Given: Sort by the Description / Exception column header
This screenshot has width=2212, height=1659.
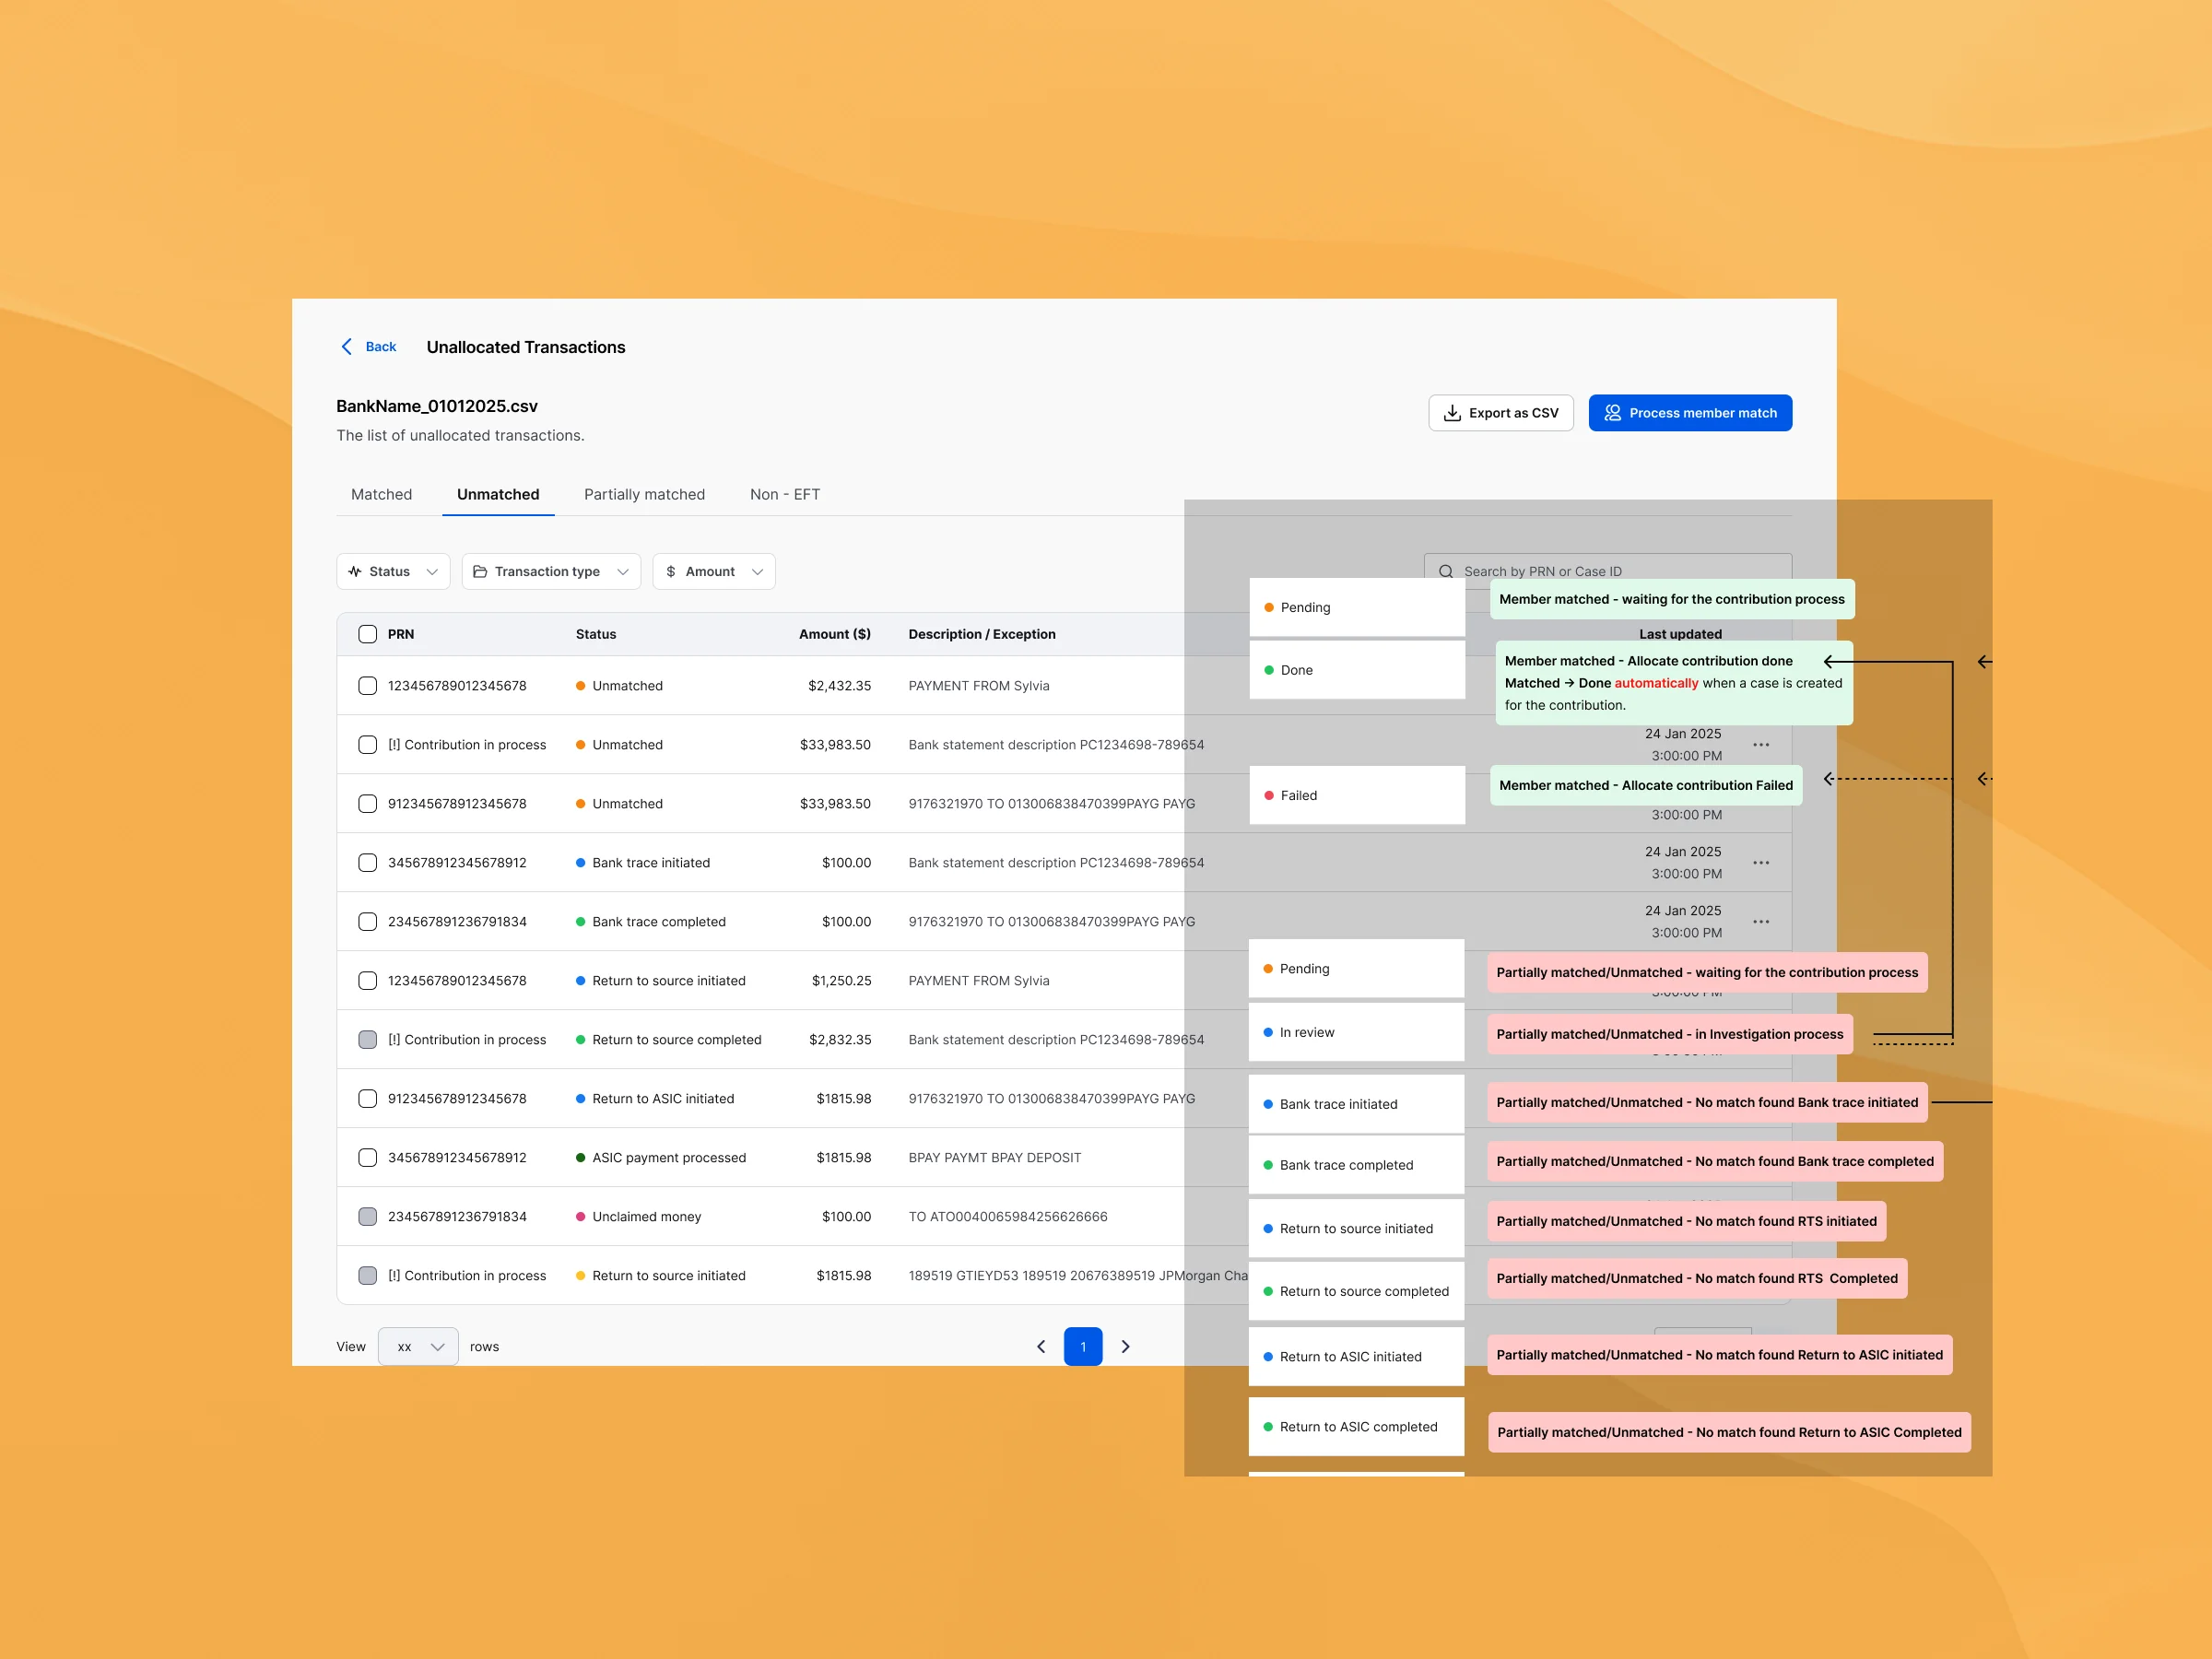Looking at the screenshot, I should [982, 634].
